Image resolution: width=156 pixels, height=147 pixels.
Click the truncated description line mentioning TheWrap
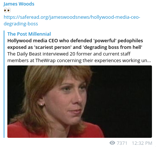79,60
